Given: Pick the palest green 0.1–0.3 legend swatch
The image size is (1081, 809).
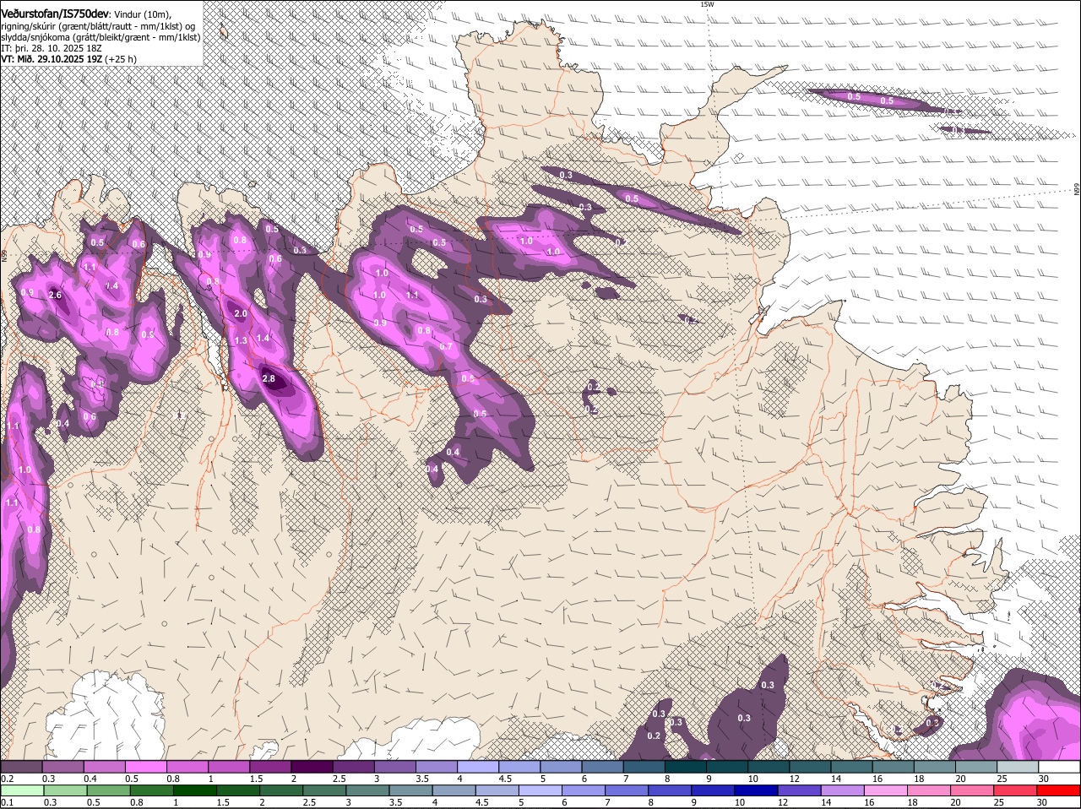Looking at the screenshot, I should click(x=22, y=790).
